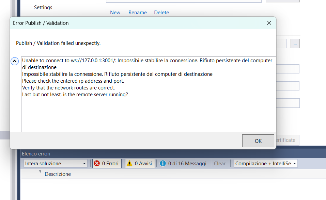This screenshot has height=200, width=326.
Task: Click the New profile link
Action: click(115, 13)
